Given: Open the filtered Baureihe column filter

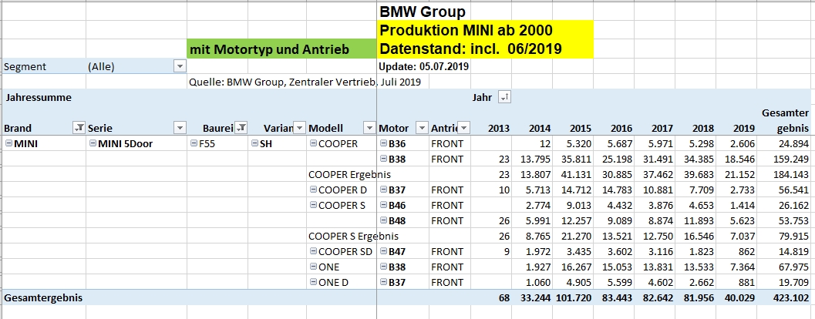Looking at the screenshot, I should click(x=241, y=128).
